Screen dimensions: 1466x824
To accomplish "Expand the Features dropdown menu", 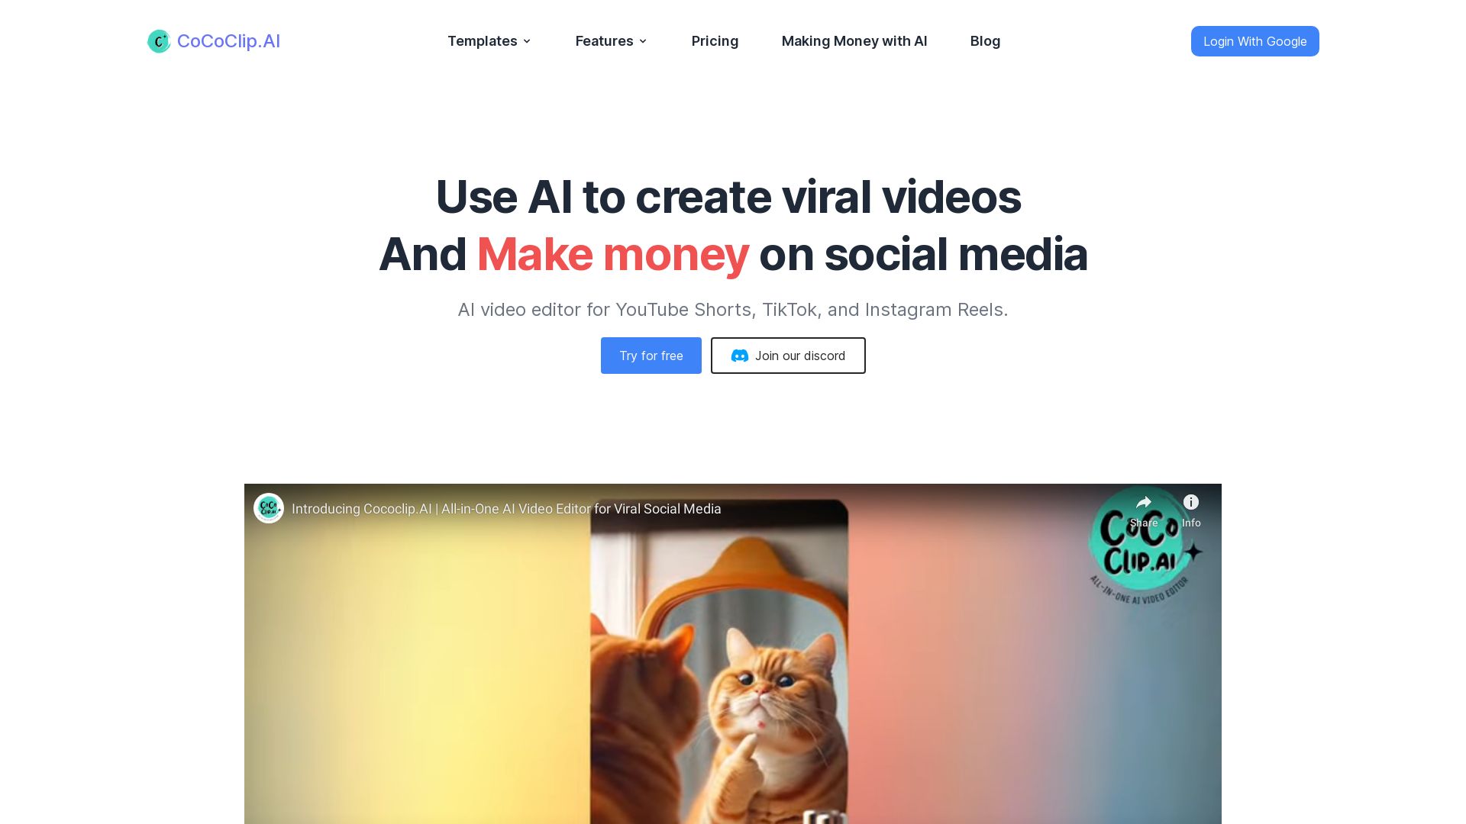I will pos(611,40).
